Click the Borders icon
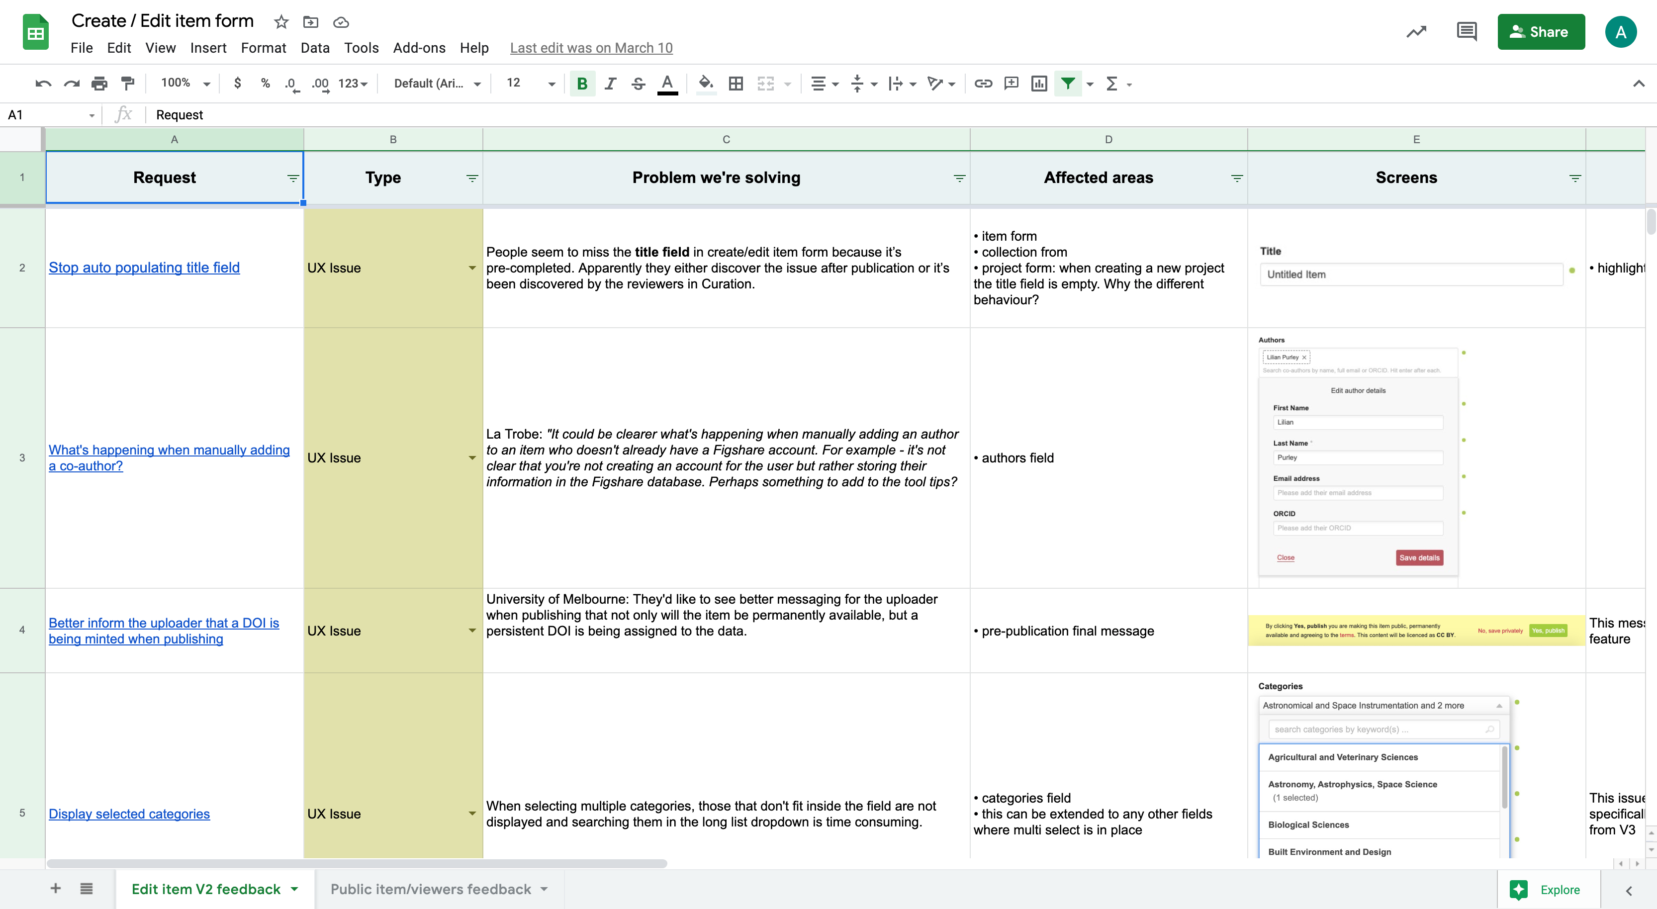1657x909 pixels. click(735, 84)
